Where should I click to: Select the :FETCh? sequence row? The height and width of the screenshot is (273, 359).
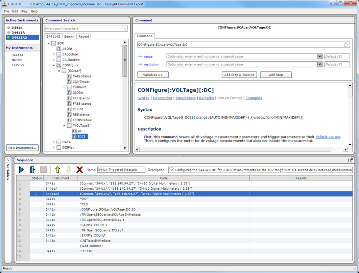[184, 251]
